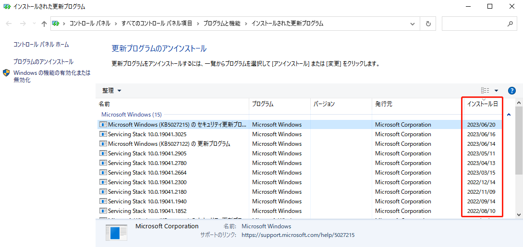Click the view options list icon

(485, 91)
